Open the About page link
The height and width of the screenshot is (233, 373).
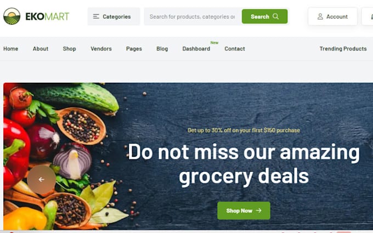click(x=41, y=49)
